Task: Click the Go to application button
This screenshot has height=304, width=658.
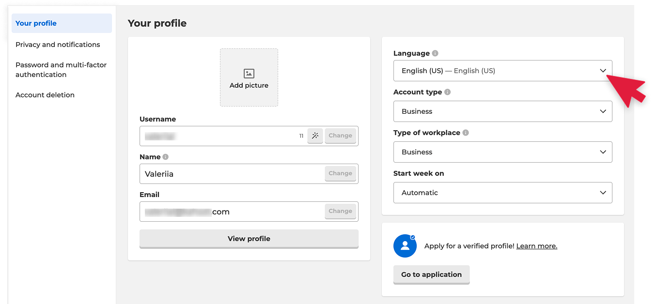Action: [x=431, y=274]
